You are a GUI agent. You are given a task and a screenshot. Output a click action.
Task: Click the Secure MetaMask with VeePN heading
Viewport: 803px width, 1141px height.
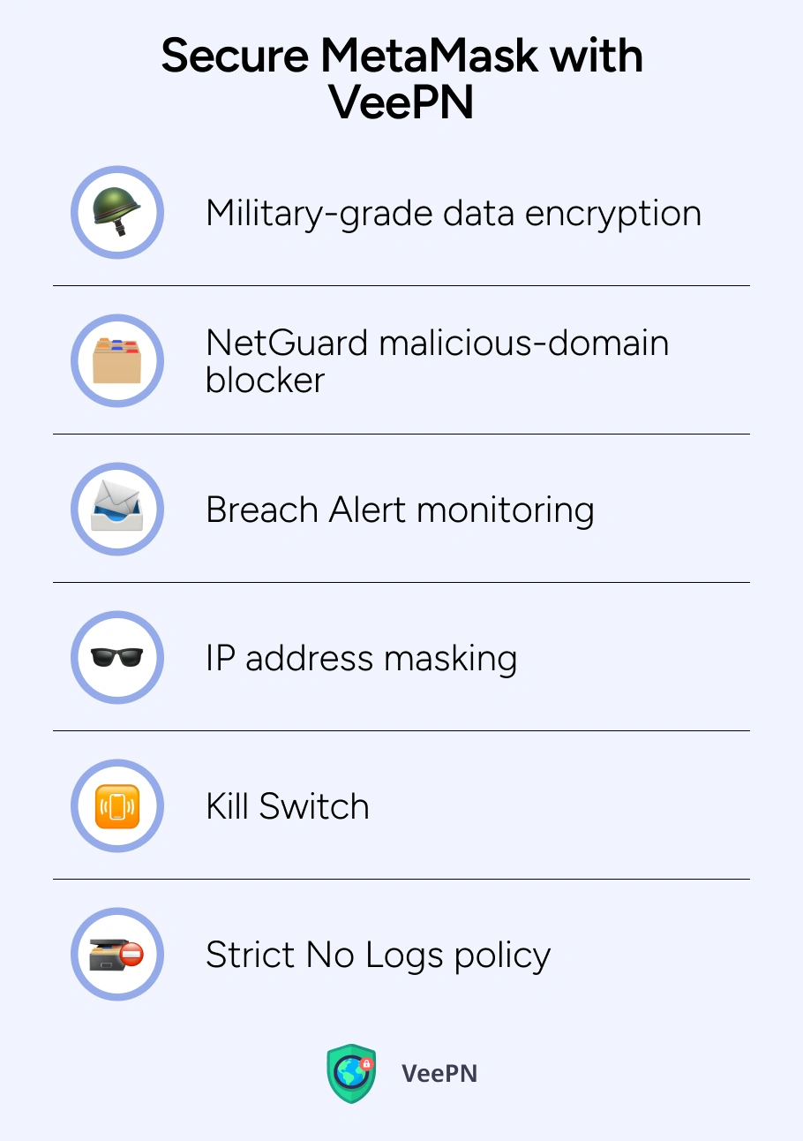pos(401,79)
